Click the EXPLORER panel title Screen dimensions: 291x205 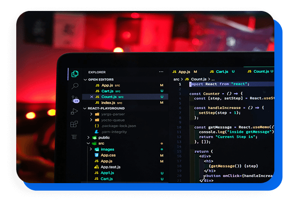97,72
